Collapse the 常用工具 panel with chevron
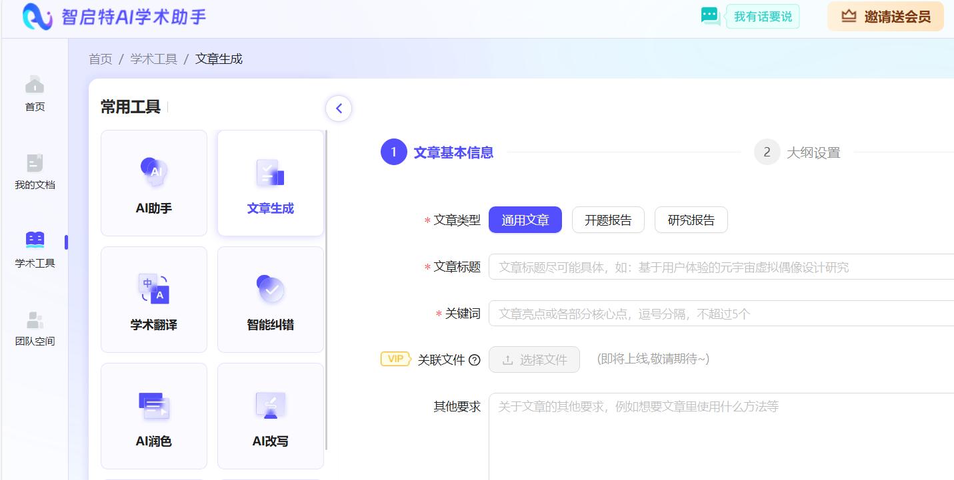This screenshot has height=480, width=954. [x=339, y=109]
